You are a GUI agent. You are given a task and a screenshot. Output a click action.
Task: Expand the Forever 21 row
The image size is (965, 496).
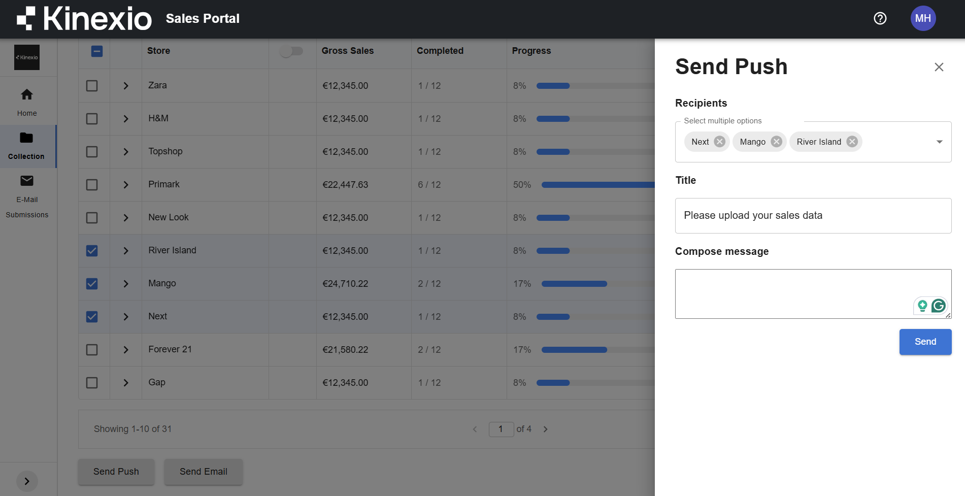pyautogui.click(x=126, y=350)
